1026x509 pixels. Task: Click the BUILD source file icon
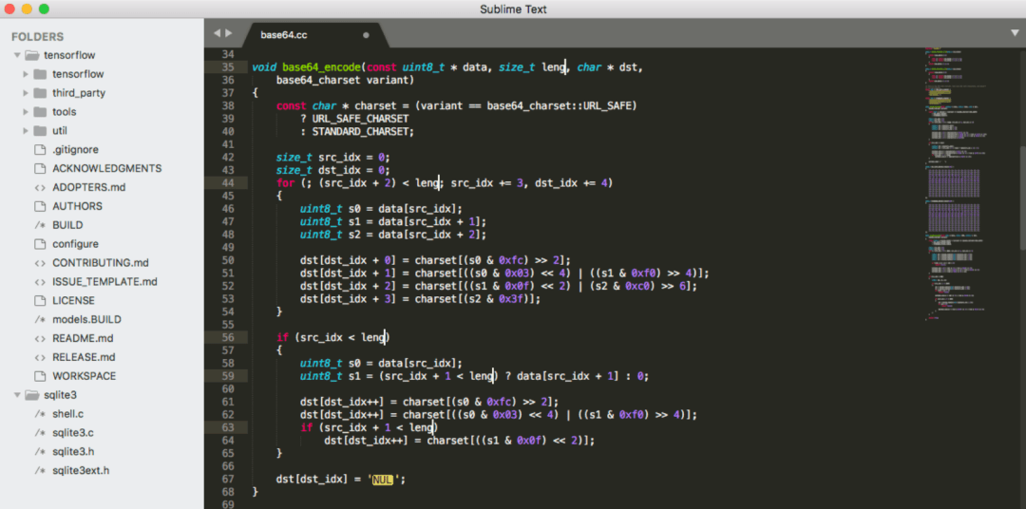pyautogui.click(x=40, y=225)
